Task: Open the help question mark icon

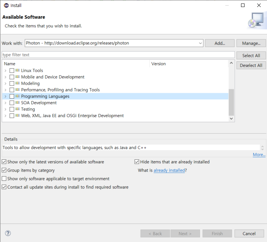Action: [8, 233]
